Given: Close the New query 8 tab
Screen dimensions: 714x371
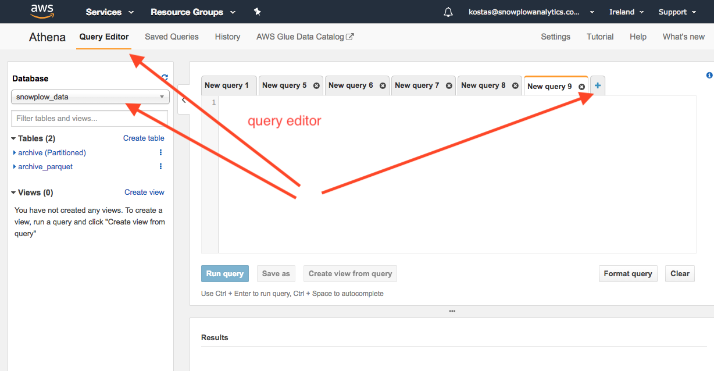Looking at the screenshot, I should 515,85.
